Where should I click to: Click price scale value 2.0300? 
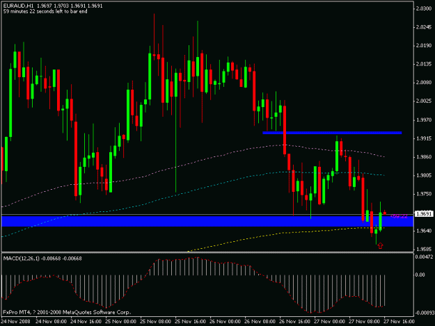coord(424,8)
